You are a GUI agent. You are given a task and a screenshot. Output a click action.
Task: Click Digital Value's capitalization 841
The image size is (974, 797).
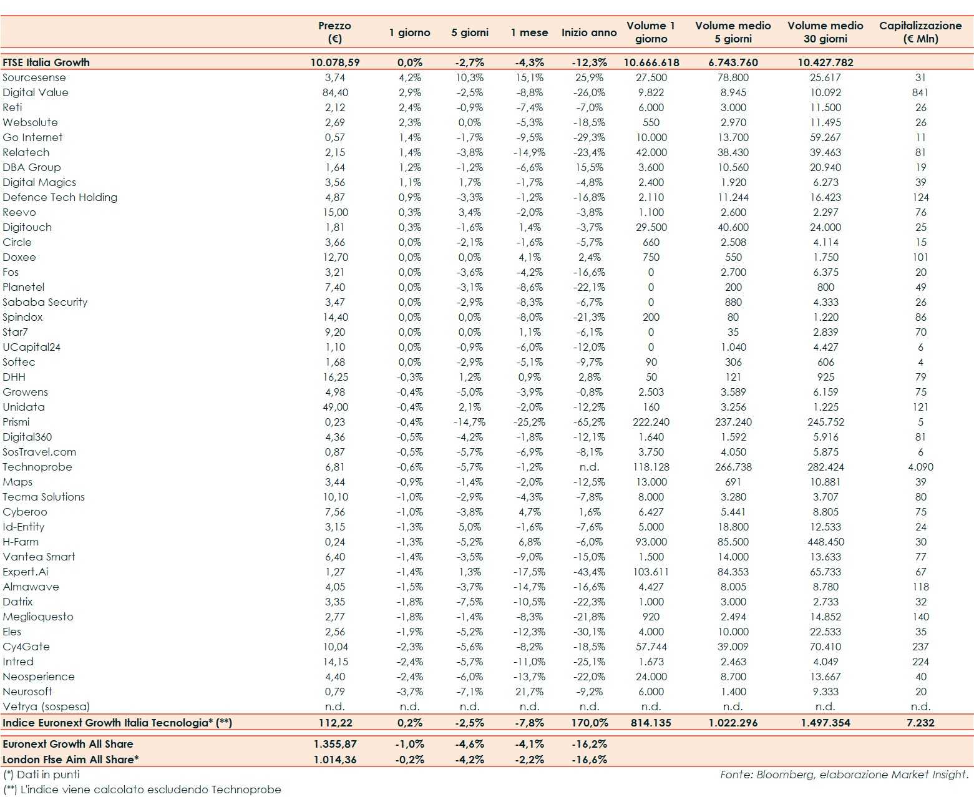(920, 92)
